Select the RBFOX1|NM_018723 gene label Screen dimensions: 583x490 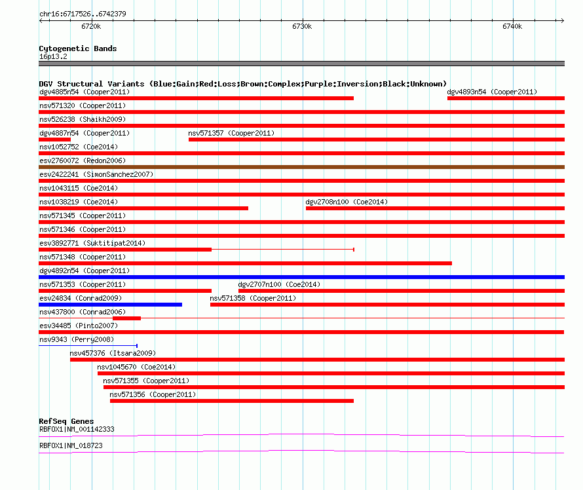point(71,445)
